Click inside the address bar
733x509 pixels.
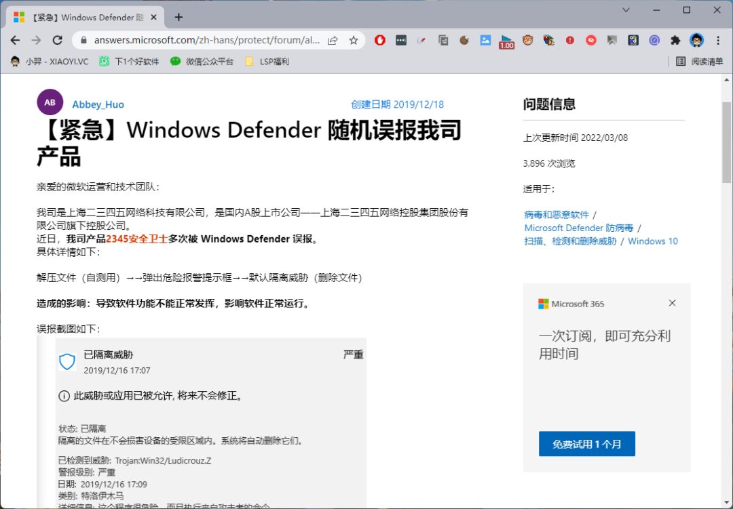point(204,40)
